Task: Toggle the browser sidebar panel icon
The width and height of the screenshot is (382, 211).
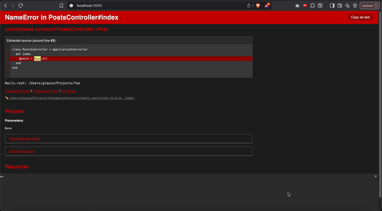Action: coord(332,5)
